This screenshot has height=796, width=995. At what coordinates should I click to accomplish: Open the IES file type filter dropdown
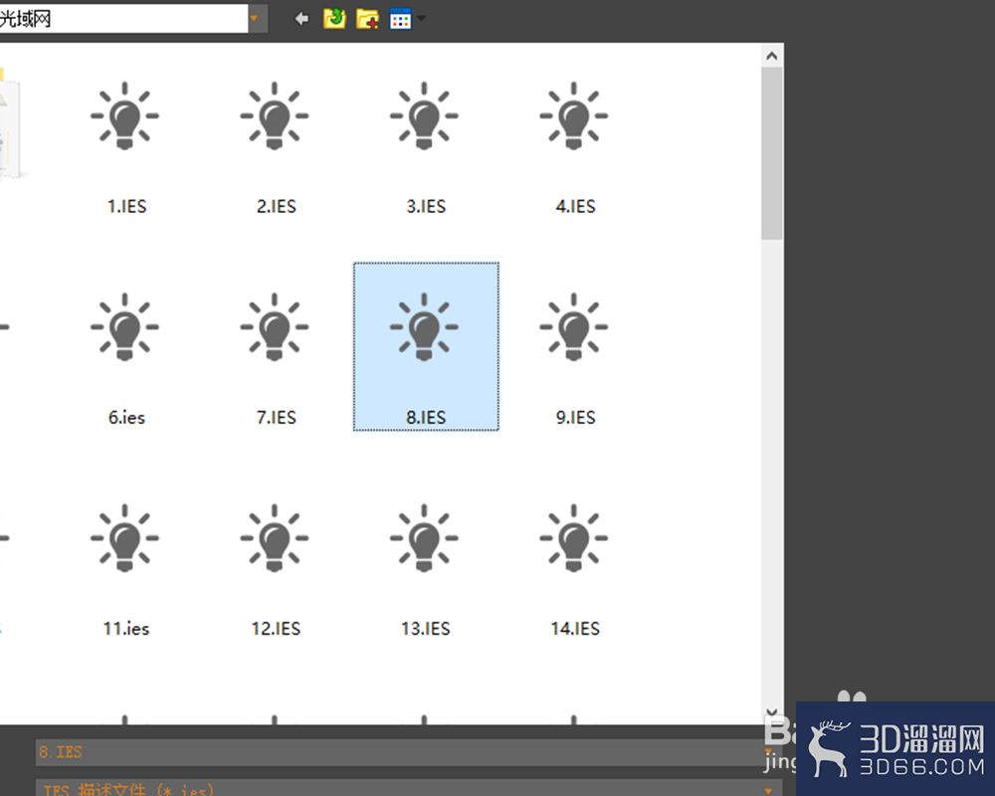pyautogui.click(x=768, y=790)
